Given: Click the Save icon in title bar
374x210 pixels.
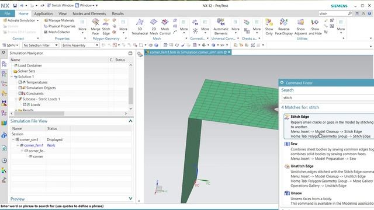Looking at the screenshot, I should 15,5.
